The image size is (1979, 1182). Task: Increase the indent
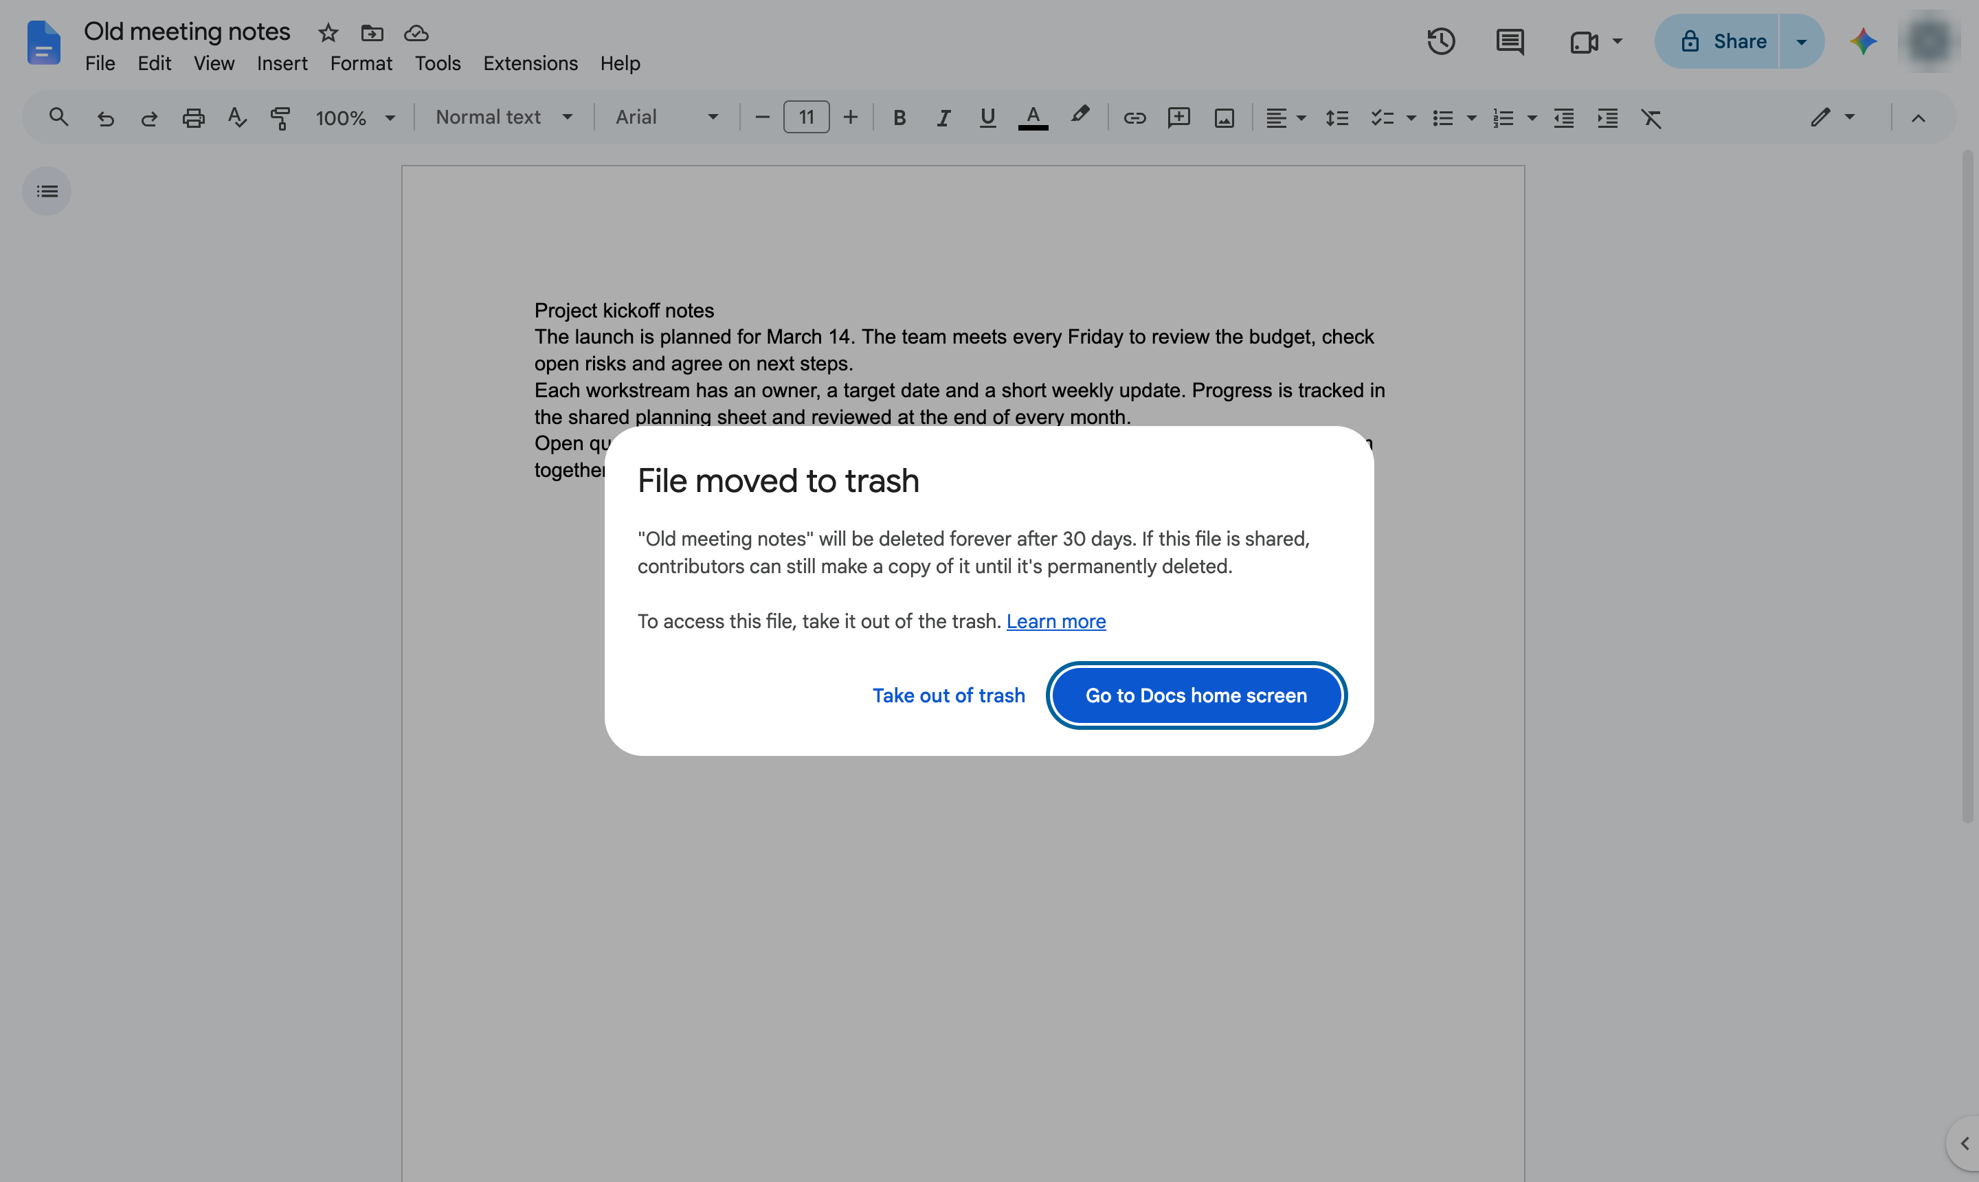pos(1608,118)
